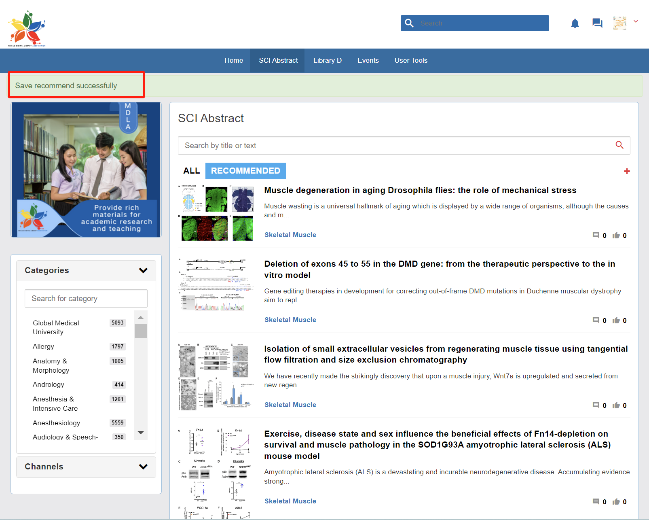Open Library D in the navigation menu
Screen dimensions: 649x520
tap(327, 60)
